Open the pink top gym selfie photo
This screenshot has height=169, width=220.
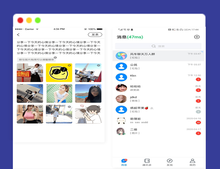pyautogui.click(x=30, y=114)
